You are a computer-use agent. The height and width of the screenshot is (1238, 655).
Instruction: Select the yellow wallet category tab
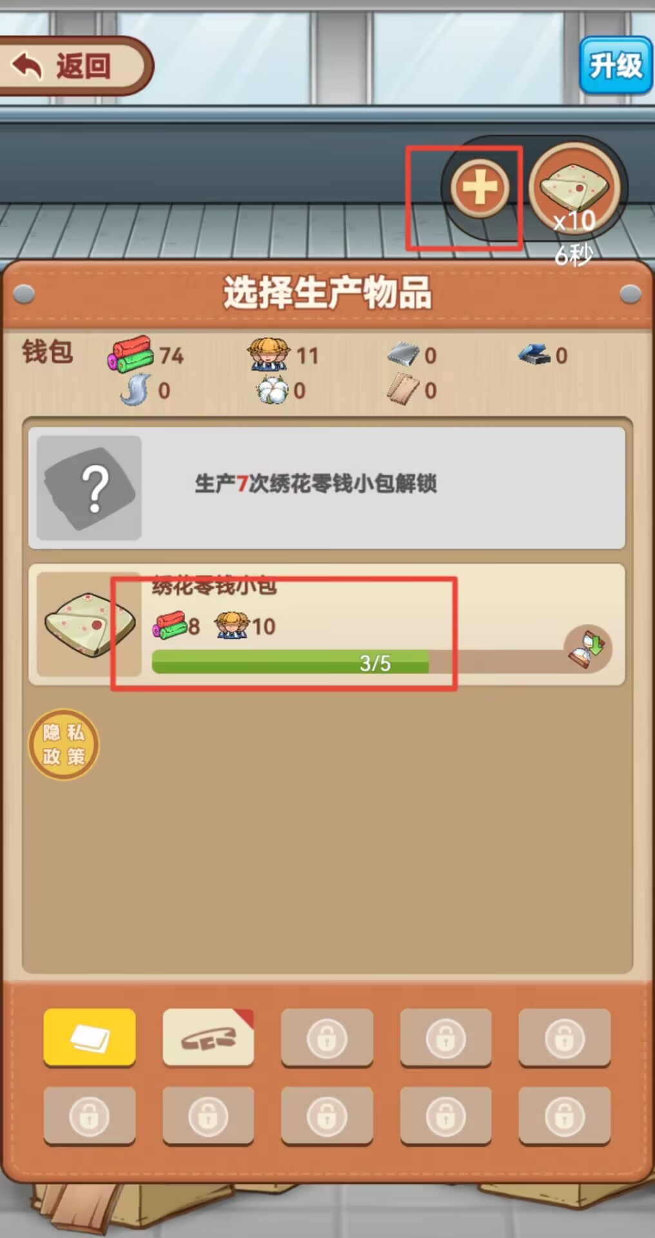tap(90, 1038)
